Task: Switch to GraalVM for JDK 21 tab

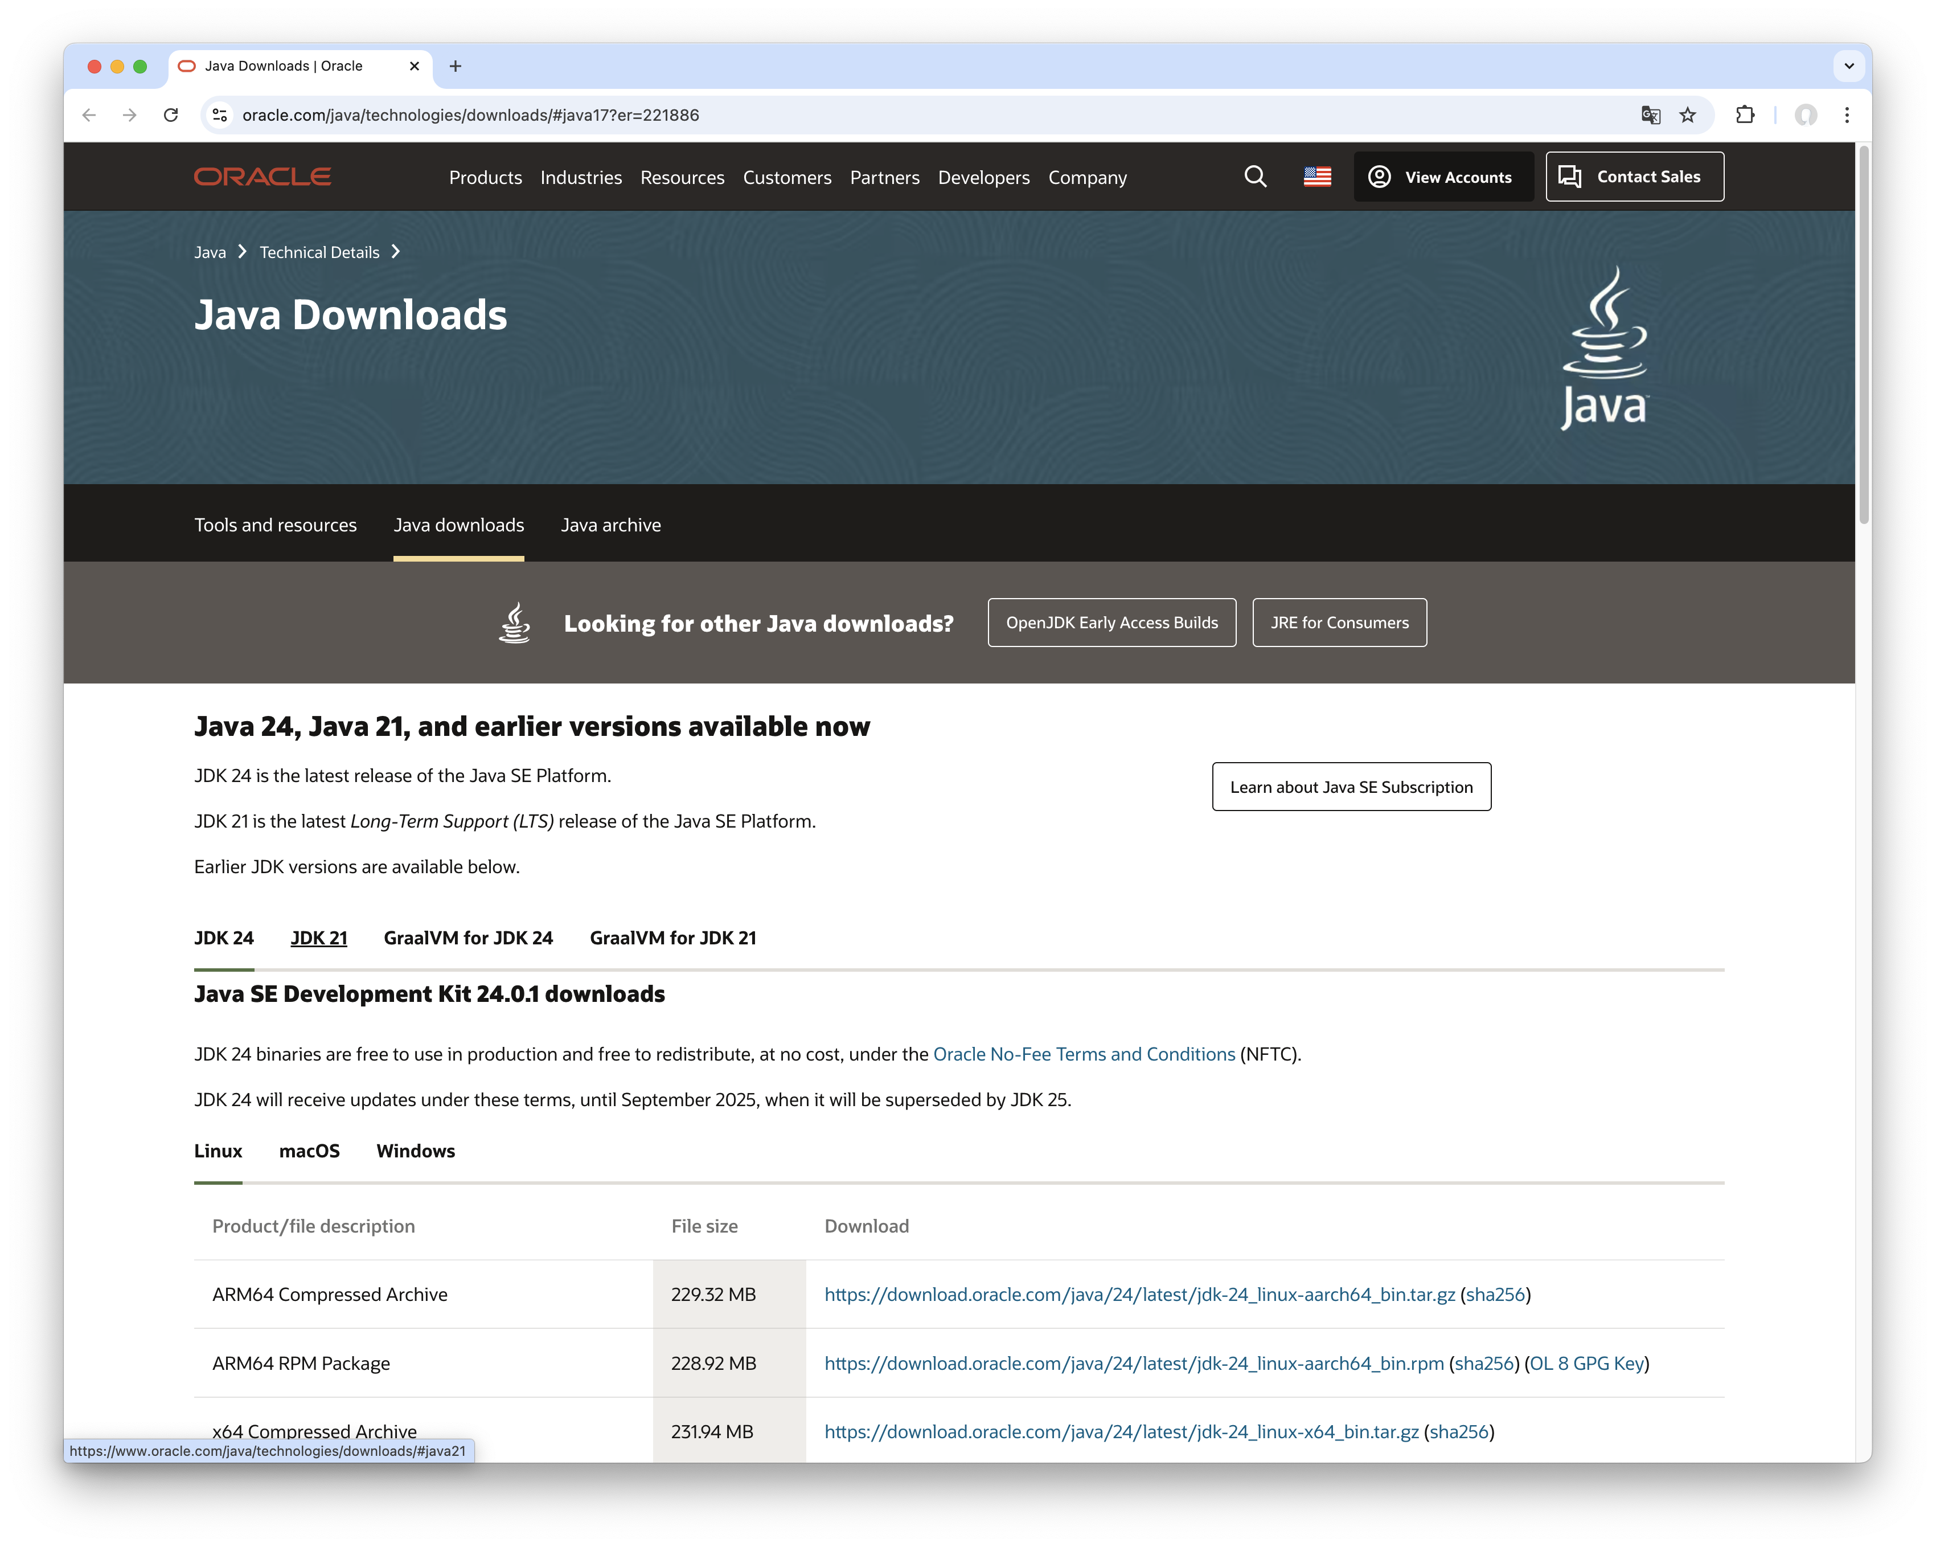Action: [x=672, y=938]
